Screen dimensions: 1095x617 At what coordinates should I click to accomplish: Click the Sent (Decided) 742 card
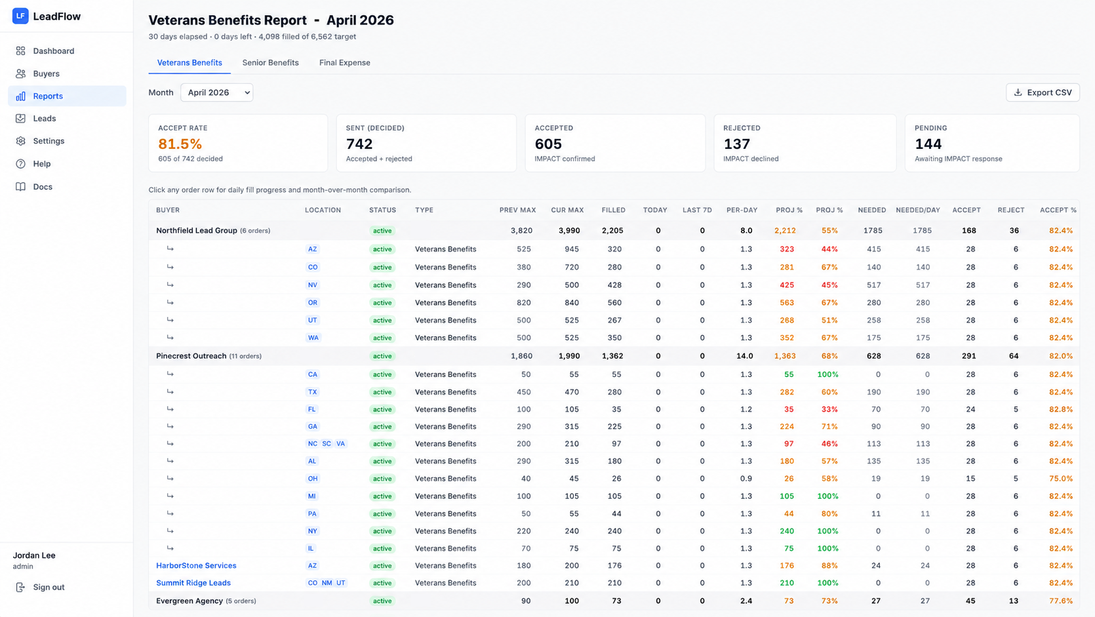426,143
